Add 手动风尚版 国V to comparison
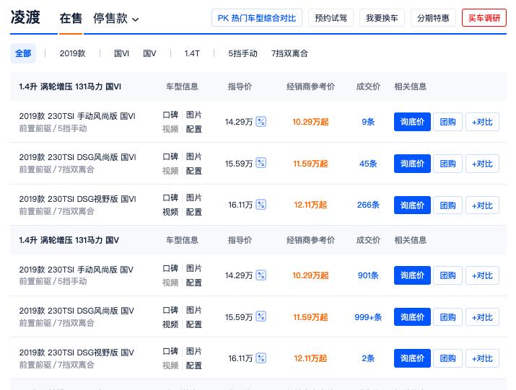 tap(482, 275)
